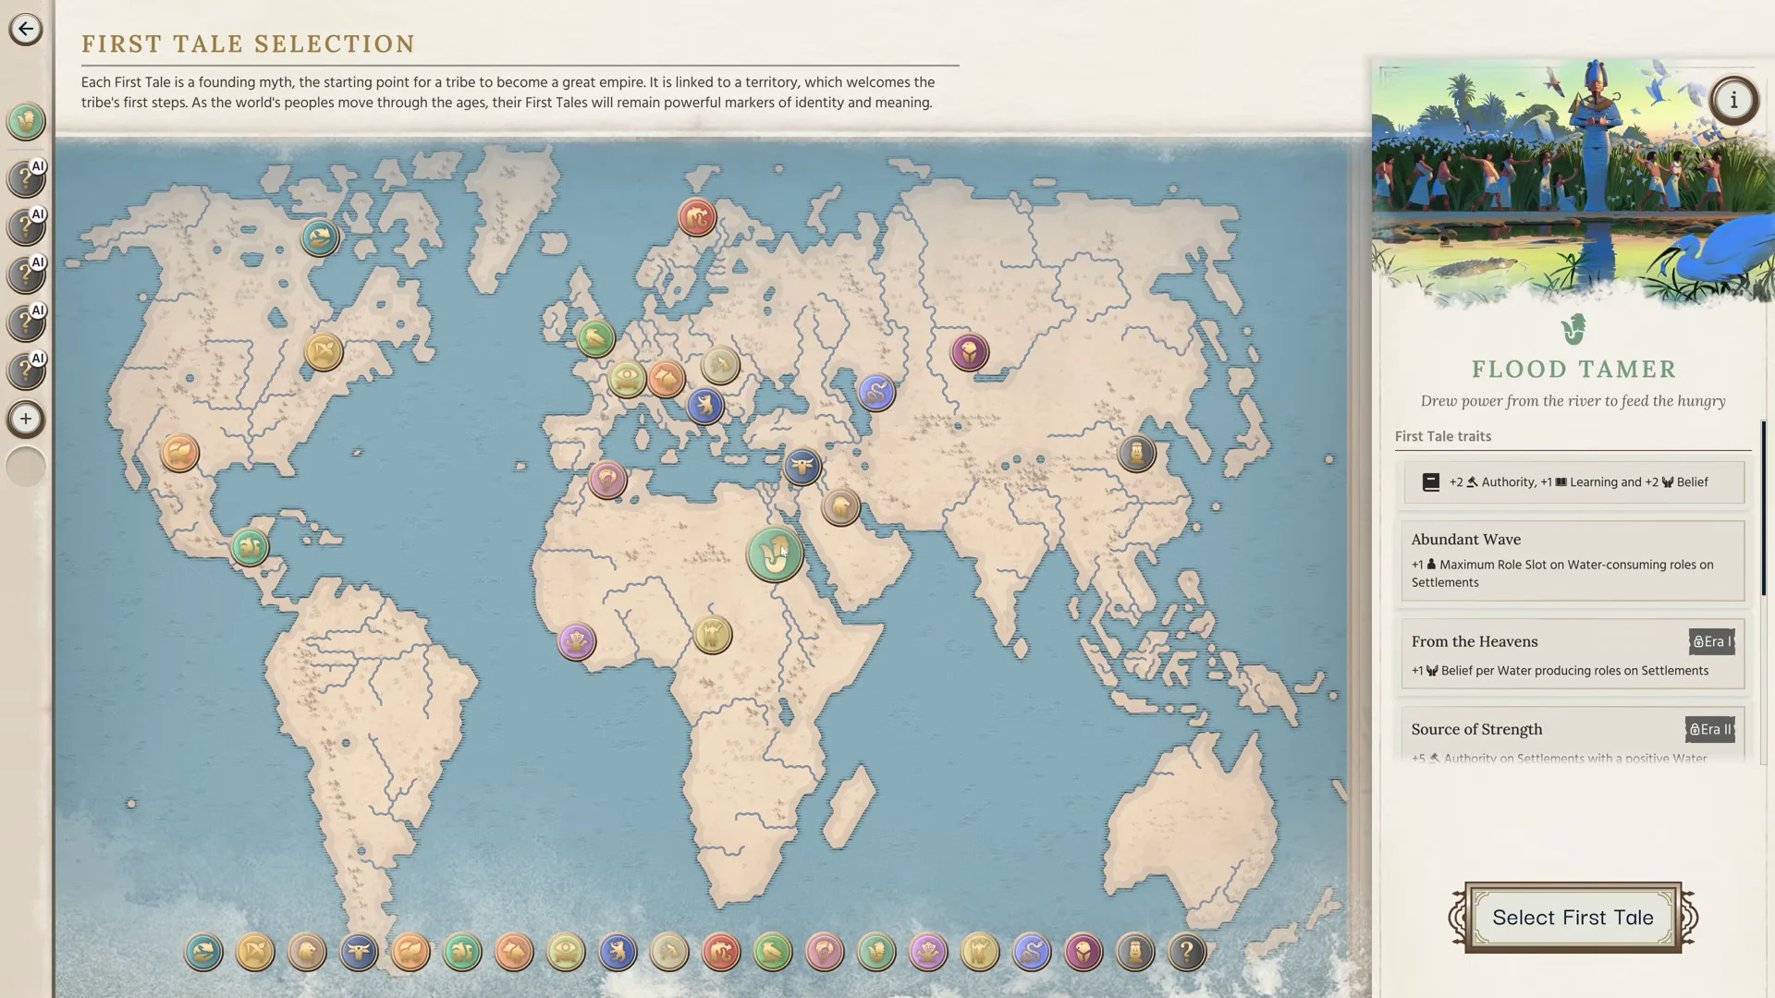The width and height of the screenshot is (1775, 998).
Task: Select the green marker in Central America
Action: click(x=250, y=547)
